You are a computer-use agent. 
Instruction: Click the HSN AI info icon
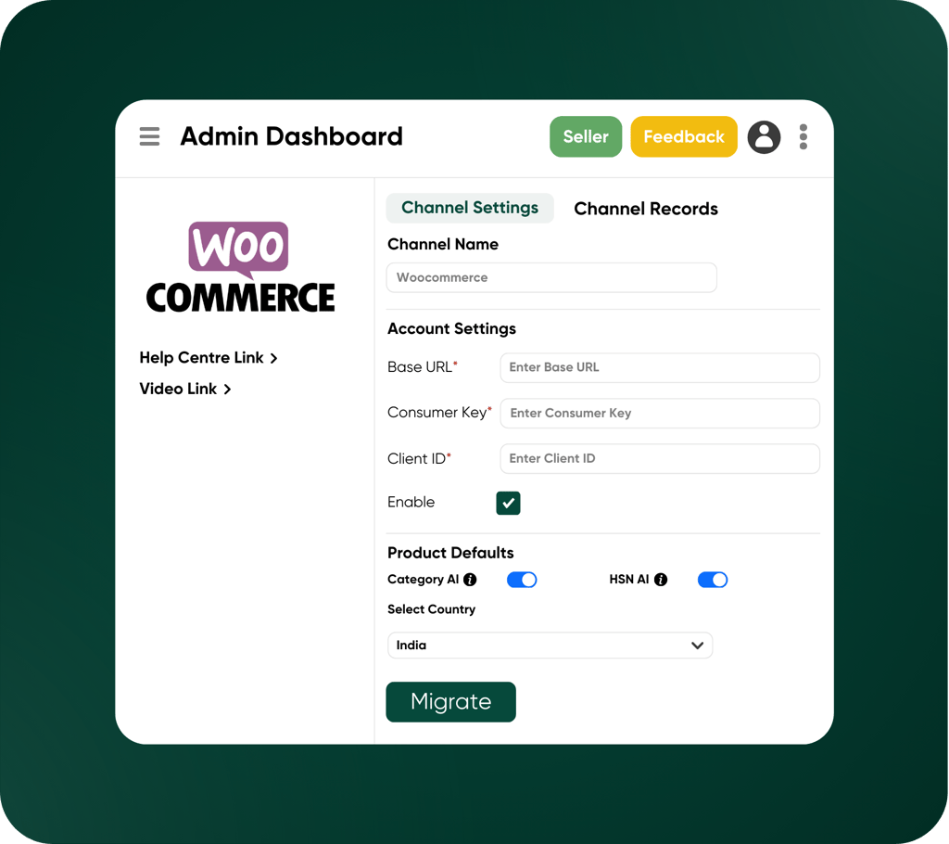661,580
